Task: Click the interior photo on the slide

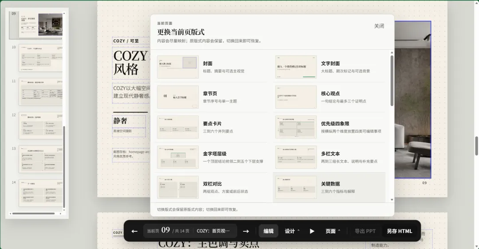Action: point(412,100)
